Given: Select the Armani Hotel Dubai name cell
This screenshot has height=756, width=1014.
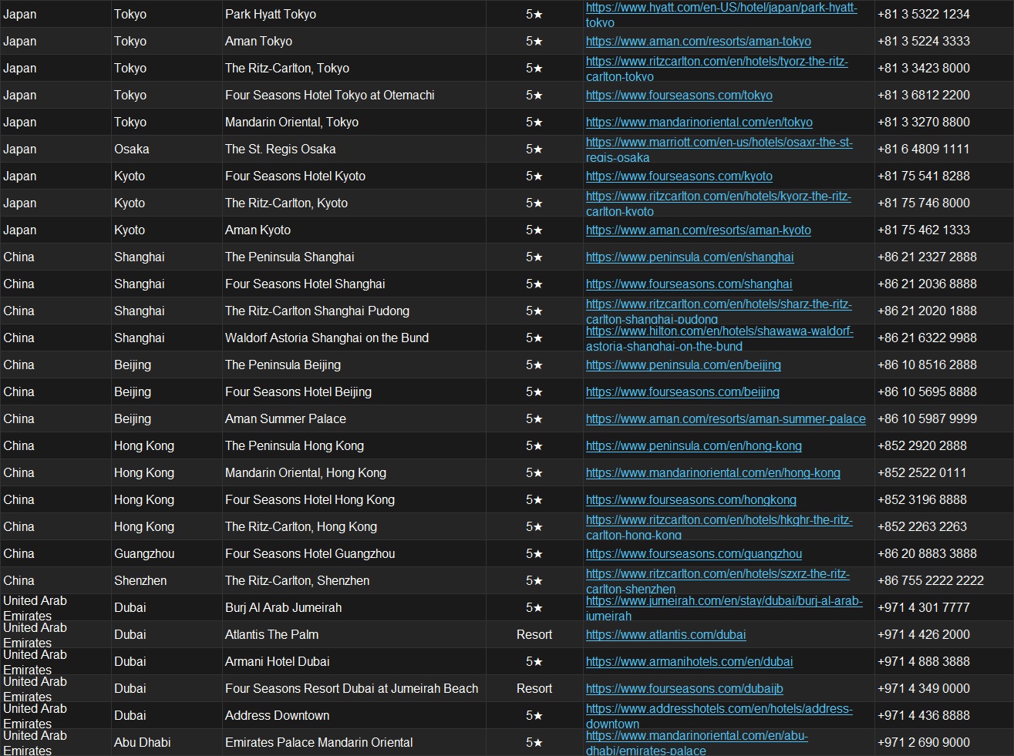Looking at the screenshot, I should point(354,662).
